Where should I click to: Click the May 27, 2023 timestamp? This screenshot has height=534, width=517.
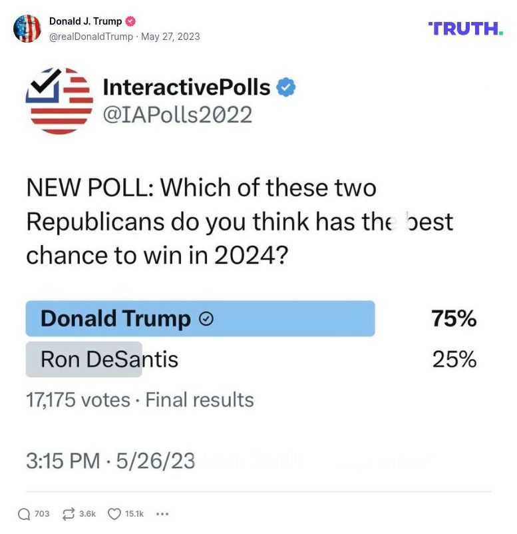170,37
